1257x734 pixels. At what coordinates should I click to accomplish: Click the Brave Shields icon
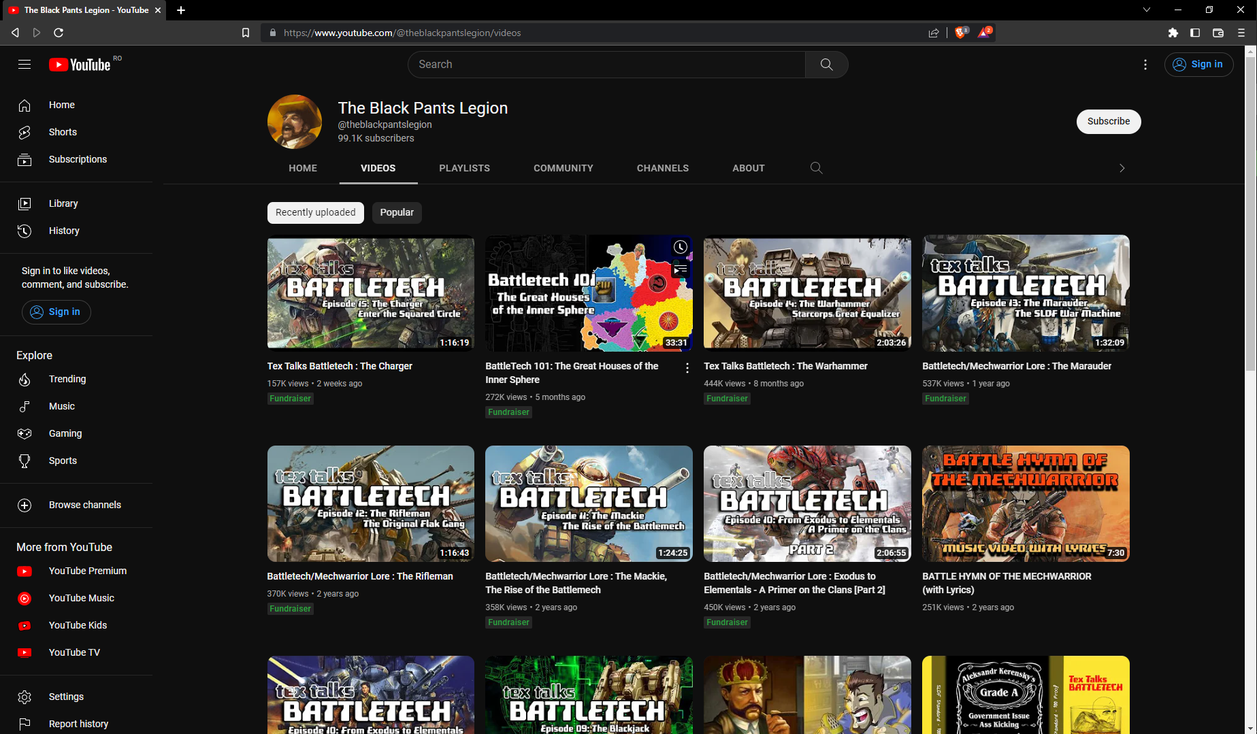click(x=961, y=32)
